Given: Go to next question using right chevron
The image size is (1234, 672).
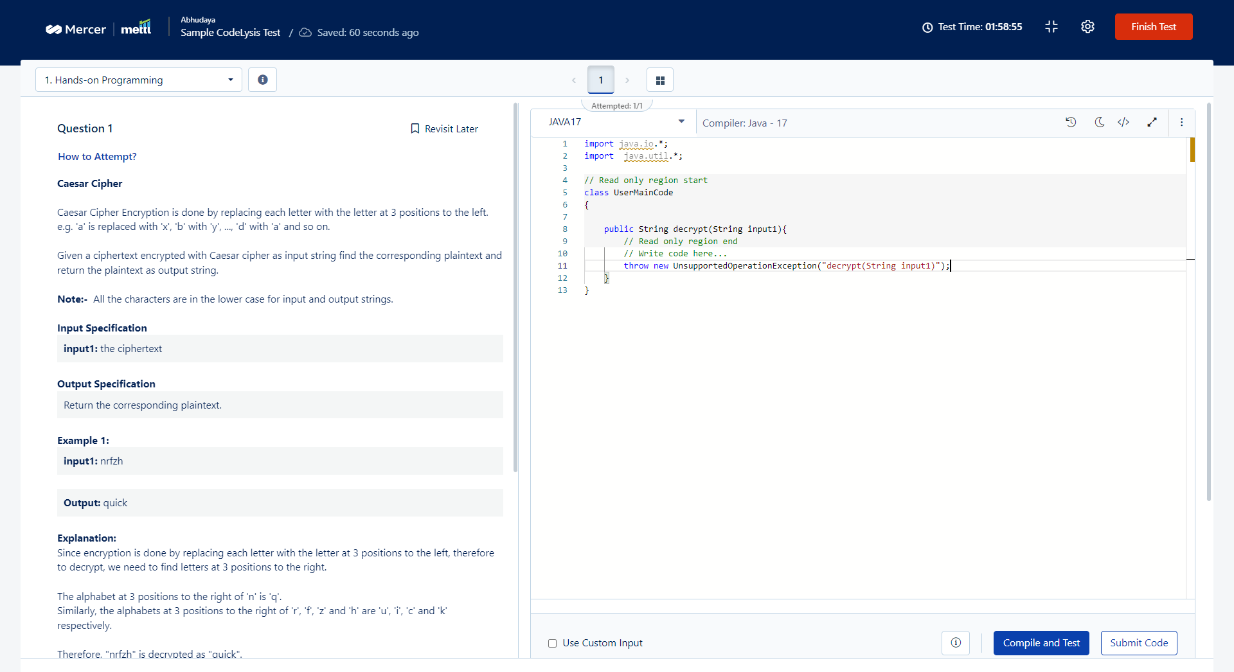Looking at the screenshot, I should pos(627,80).
